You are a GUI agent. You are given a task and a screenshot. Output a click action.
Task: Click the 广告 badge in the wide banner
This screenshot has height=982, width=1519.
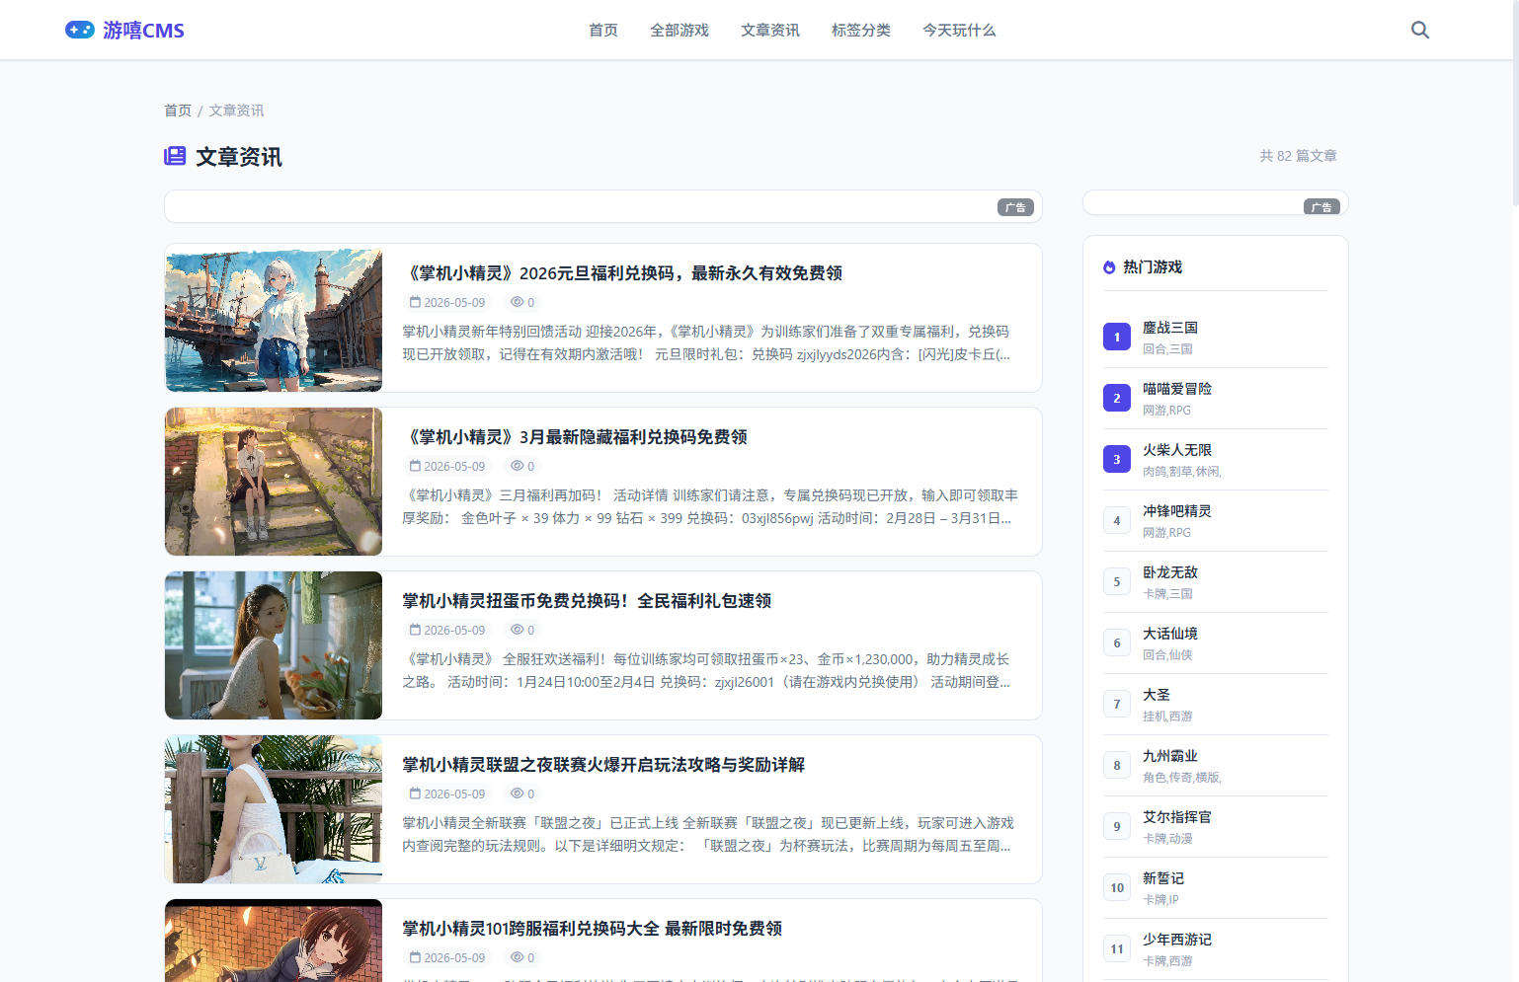pyautogui.click(x=1015, y=207)
